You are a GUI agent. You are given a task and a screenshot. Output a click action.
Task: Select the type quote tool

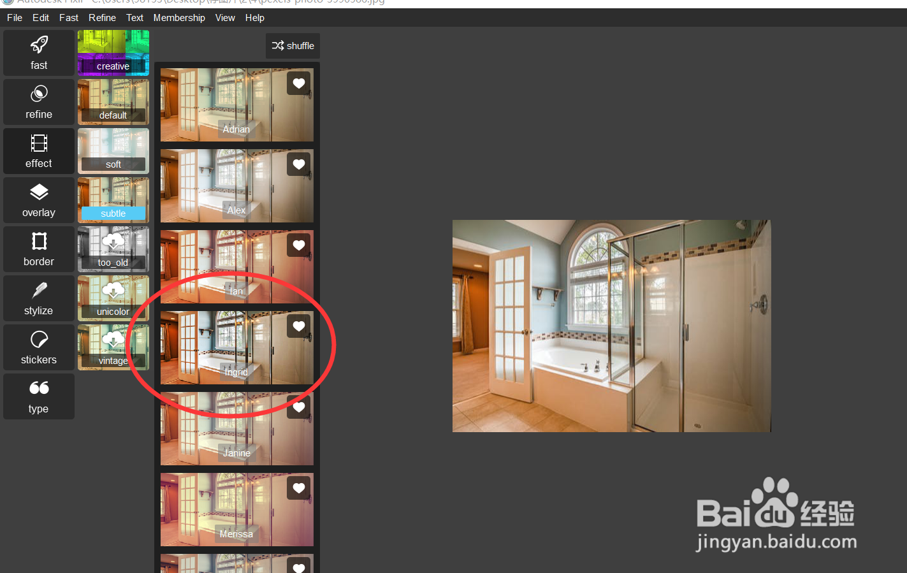coord(39,396)
